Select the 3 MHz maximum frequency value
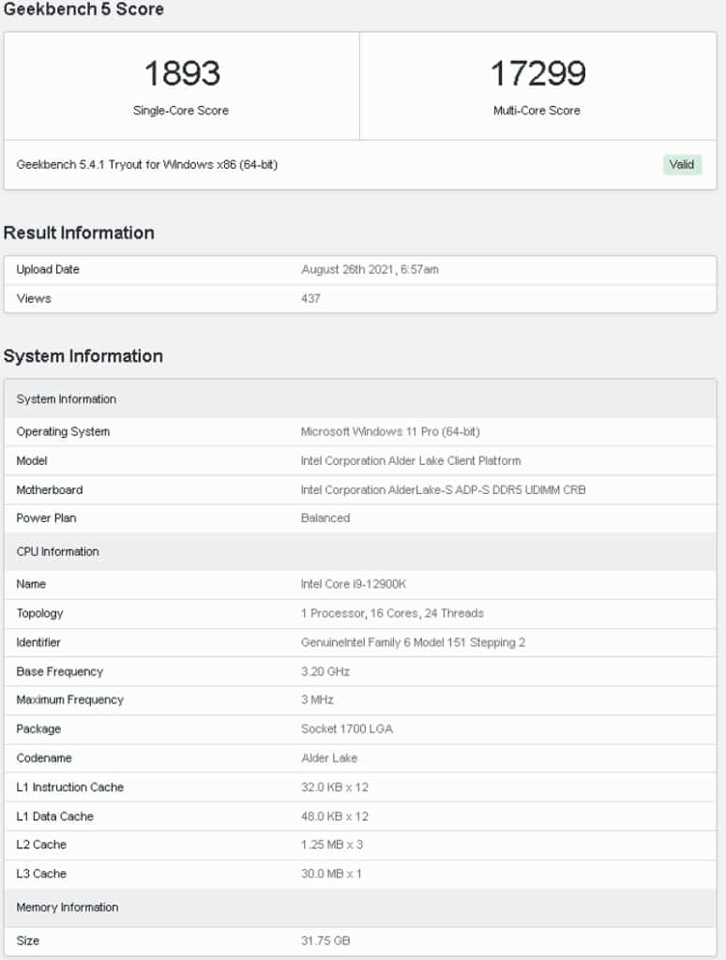The width and height of the screenshot is (726, 960). point(317,699)
